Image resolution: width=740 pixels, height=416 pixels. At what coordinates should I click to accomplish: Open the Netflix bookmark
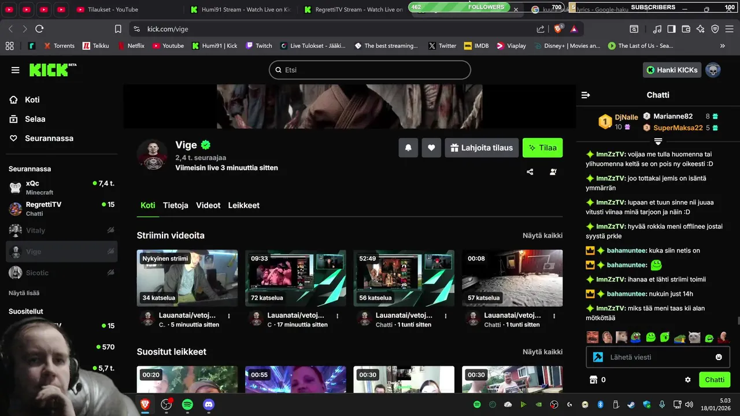[x=131, y=46]
